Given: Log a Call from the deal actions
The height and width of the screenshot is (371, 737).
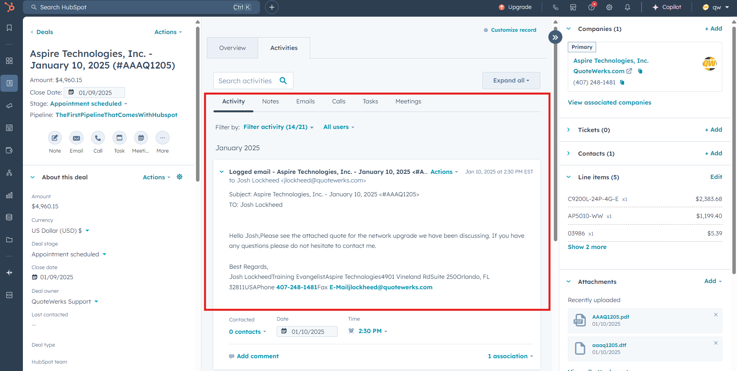Looking at the screenshot, I should coord(98,138).
